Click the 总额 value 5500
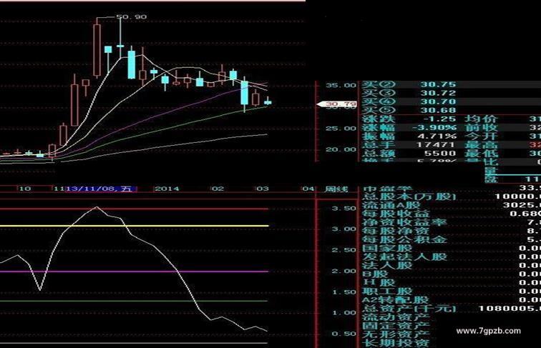541x348 pixels. coord(440,154)
